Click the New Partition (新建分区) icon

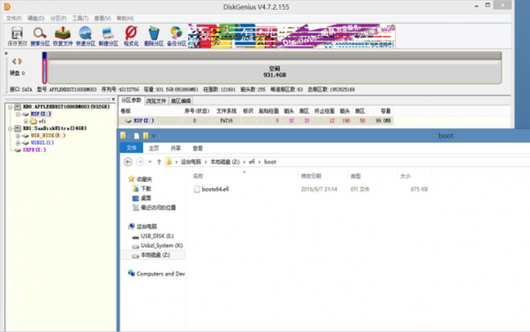[108, 36]
